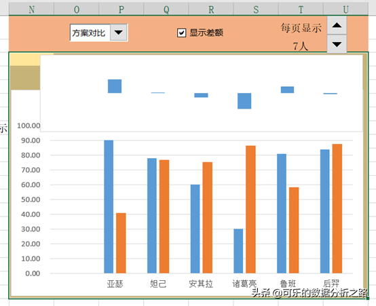Click the difference bar above 安其拉

pyautogui.click(x=201, y=95)
